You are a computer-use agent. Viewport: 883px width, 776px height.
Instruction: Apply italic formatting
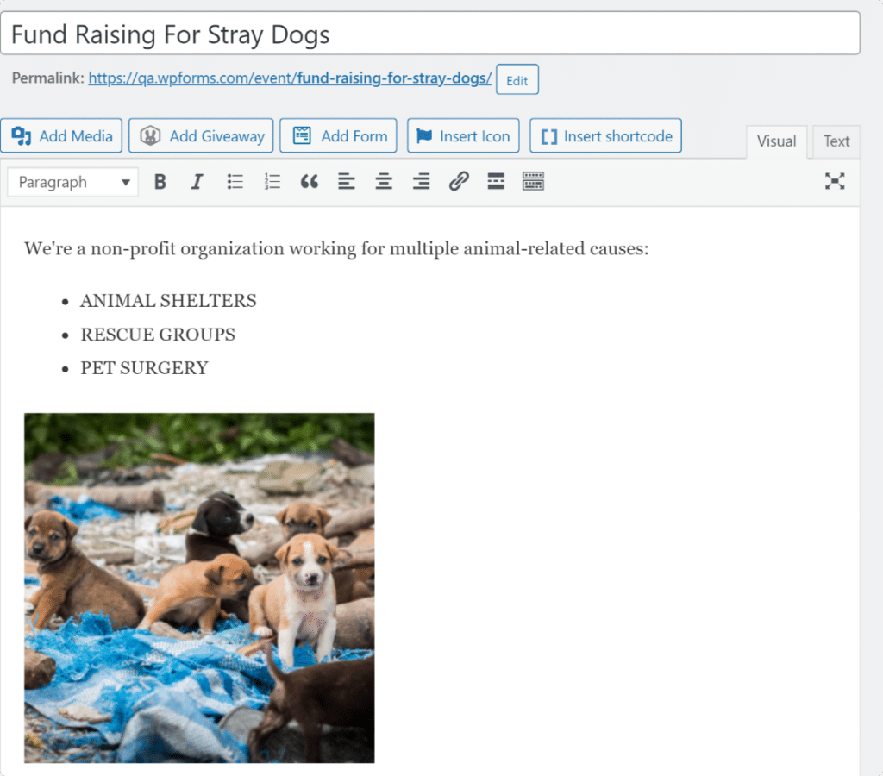[197, 181]
